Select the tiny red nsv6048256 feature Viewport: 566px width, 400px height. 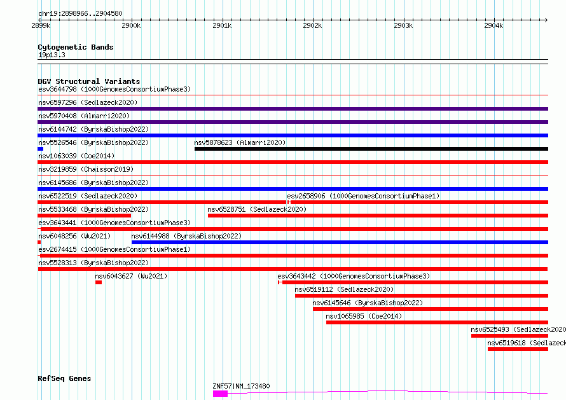point(39,242)
